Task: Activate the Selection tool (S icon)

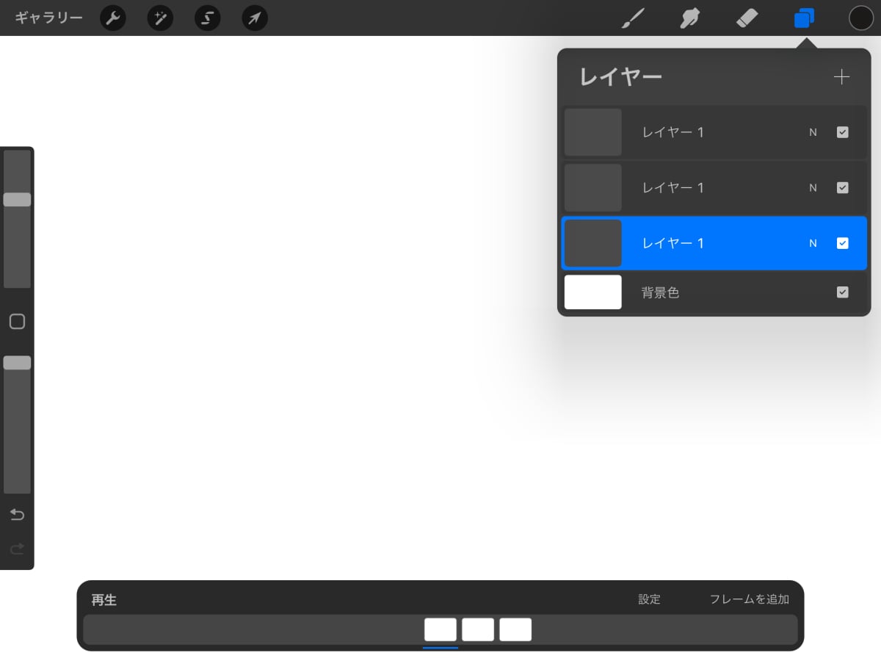Action: [x=207, y=18]
